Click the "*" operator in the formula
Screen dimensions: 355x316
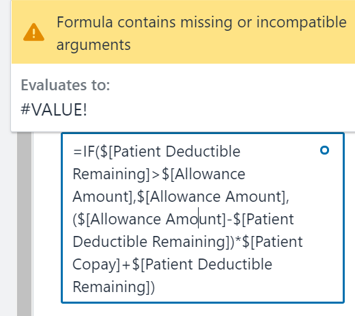(x=238, y=240)
